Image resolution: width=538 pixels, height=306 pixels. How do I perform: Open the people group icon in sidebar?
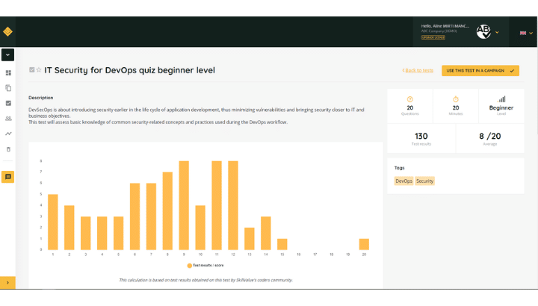click(8, 118)
